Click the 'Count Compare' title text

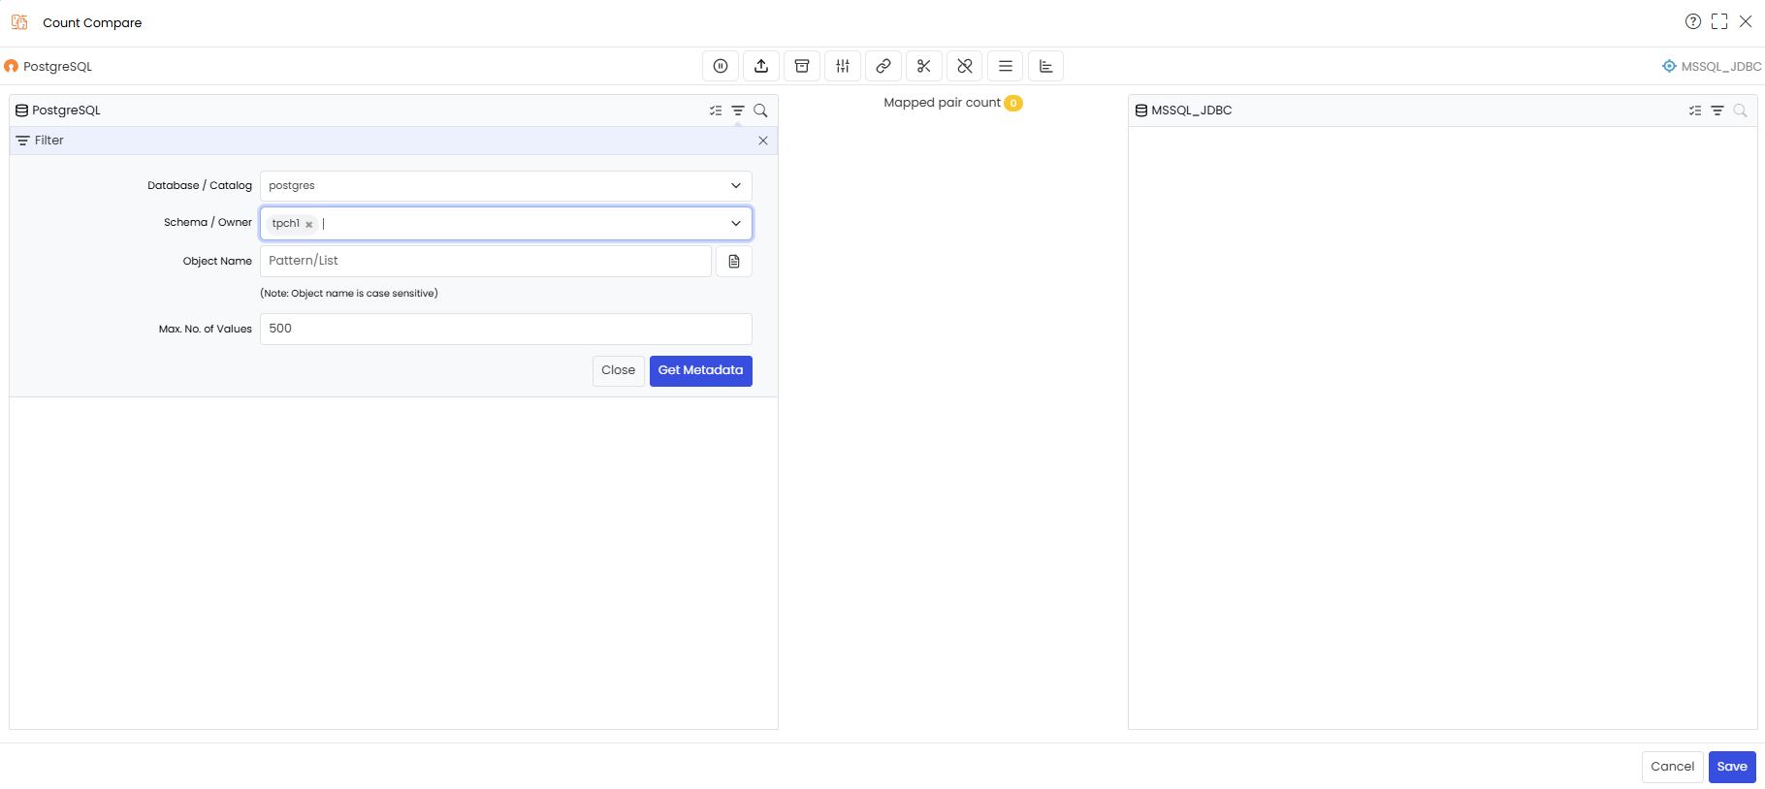point(92,22)
